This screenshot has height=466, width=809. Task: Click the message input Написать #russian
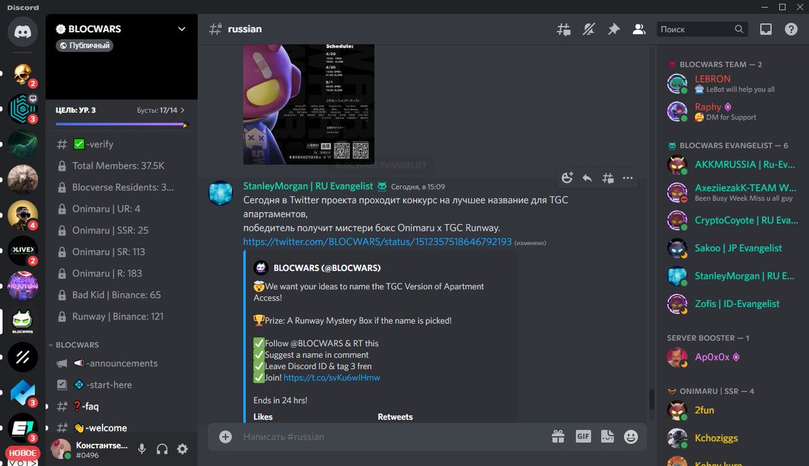click(x=391, y=436)
